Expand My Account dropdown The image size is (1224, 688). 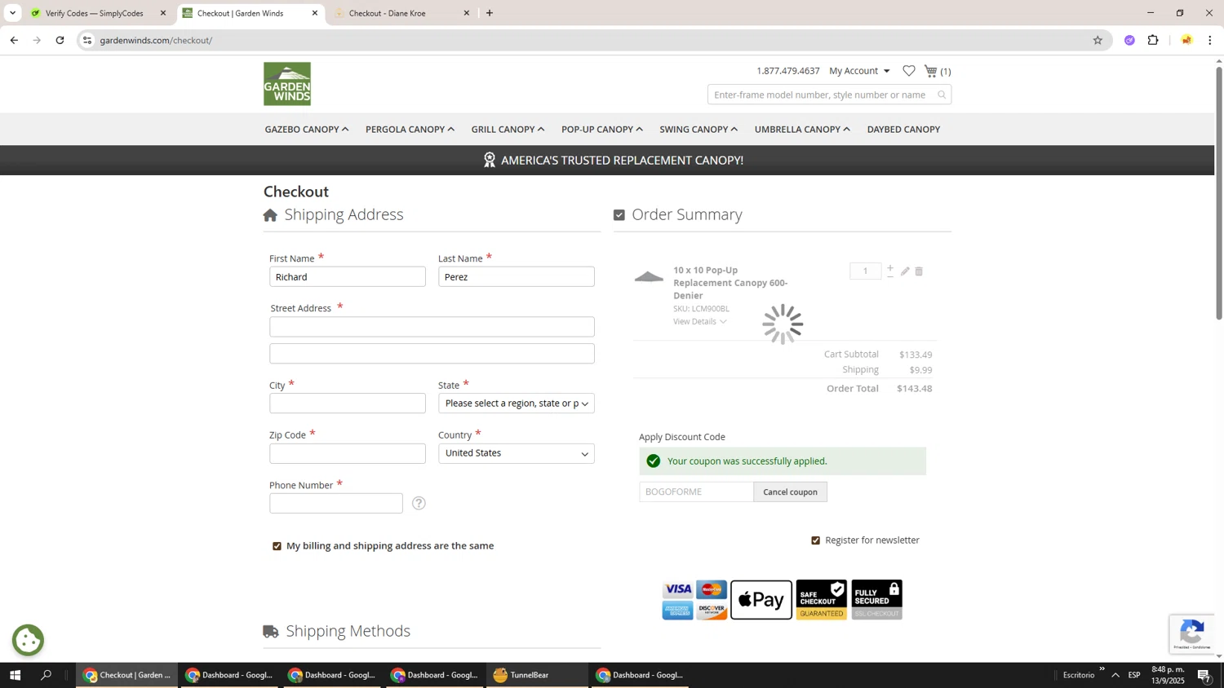859,71
